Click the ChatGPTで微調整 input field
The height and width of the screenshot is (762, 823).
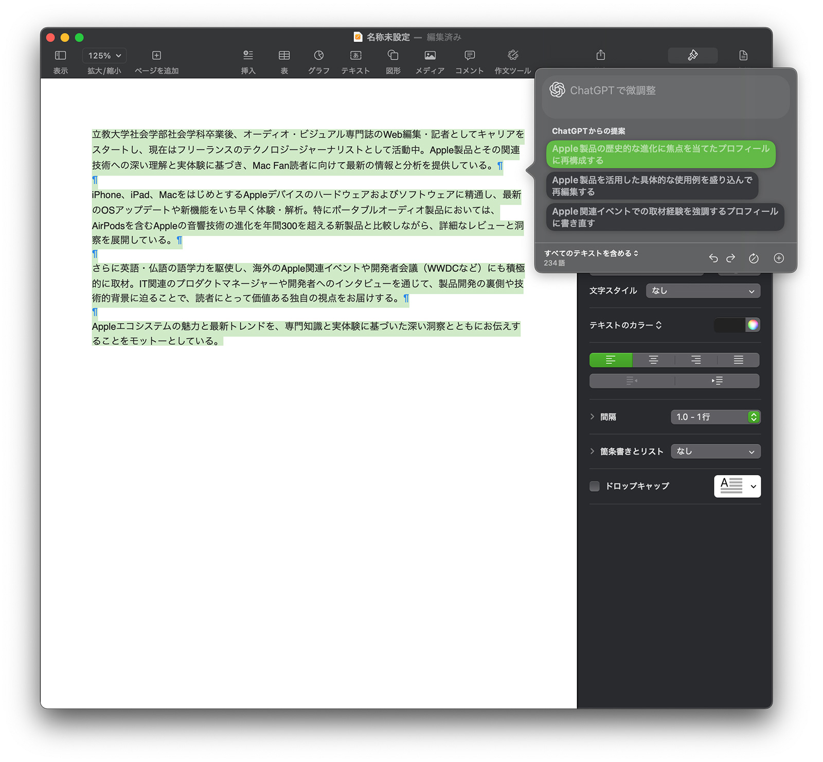[x=666, y=97]
